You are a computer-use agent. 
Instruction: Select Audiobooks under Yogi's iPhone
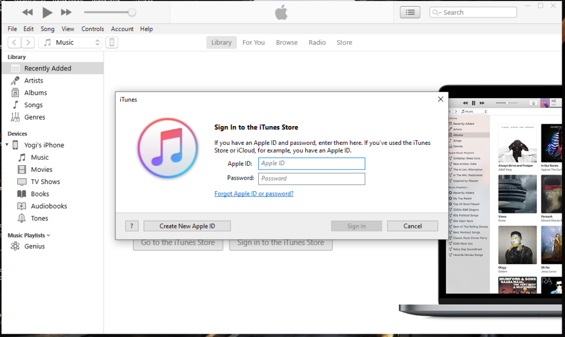point(49,206)
